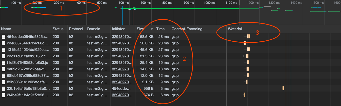The image size is (341, 106).
Task: Click file icon of cdc11d31caf3b8136cc request
Action: [x=4, y=56]
